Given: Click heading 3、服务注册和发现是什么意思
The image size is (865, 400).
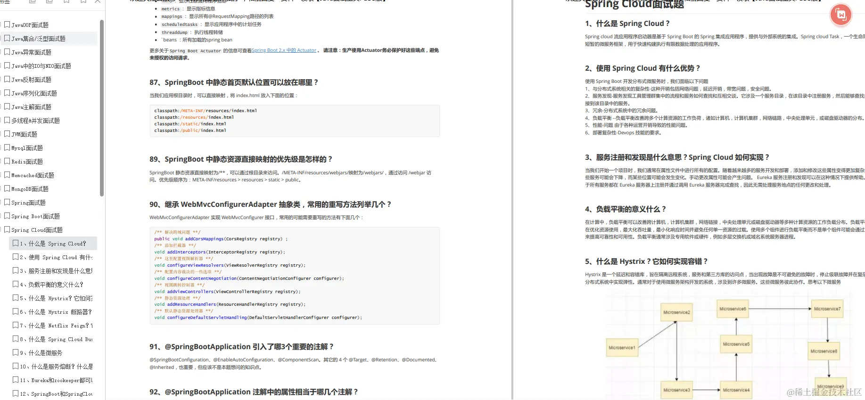Looking at the screenshot, I should point(677,157).
